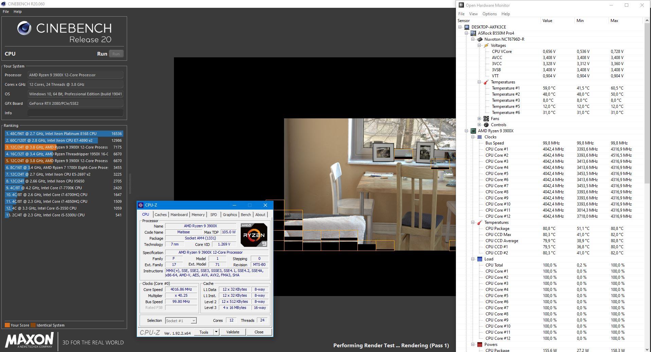Click the Open Hardware Monitor title icon
Screen dimensions: 651x352
(x=461, y=5)
